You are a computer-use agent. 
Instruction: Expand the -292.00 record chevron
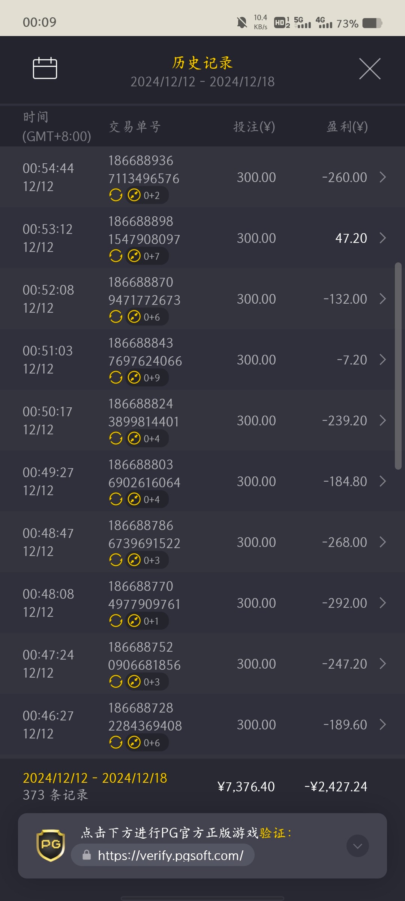tap(382, 603)
